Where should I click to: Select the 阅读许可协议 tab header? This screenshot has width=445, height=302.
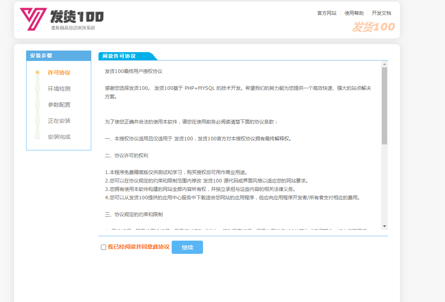[119, 56]
